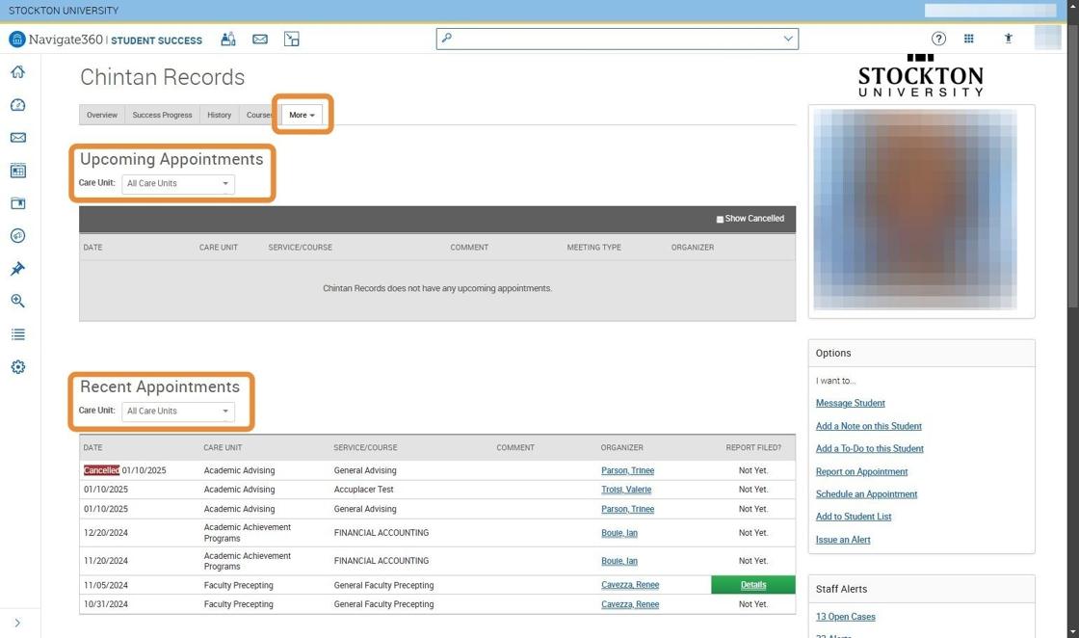Open the envelope icon in the top toolbar

click(x=260, y=40)
